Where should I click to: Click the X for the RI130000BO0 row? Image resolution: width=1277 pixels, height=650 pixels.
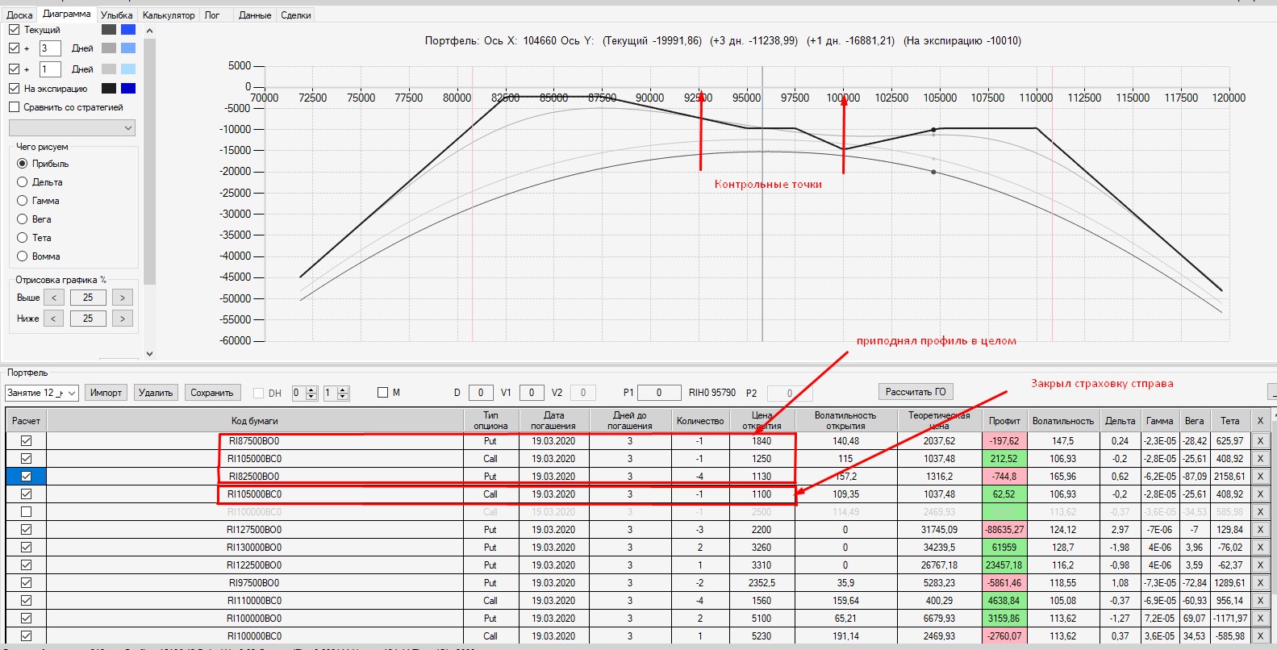[1260, 548]
